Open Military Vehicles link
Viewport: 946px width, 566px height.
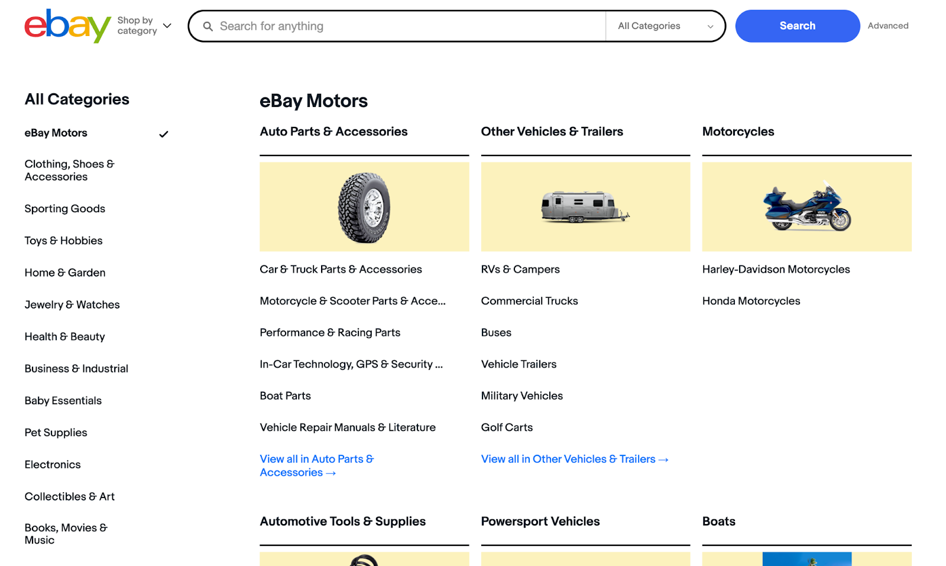522,396
